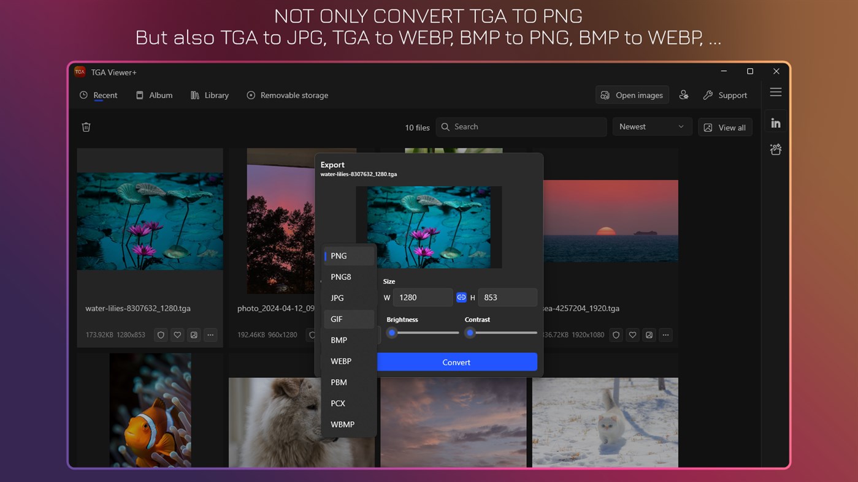Click the Convert button in the Export dialog
858x482 pixels.
pyautogui.click(x=456, y=361)
